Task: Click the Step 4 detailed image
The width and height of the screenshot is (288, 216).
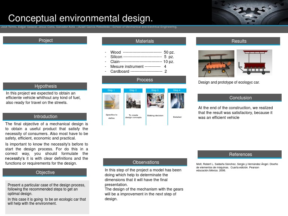Action: pyautogui.click(x=177, y=101)
